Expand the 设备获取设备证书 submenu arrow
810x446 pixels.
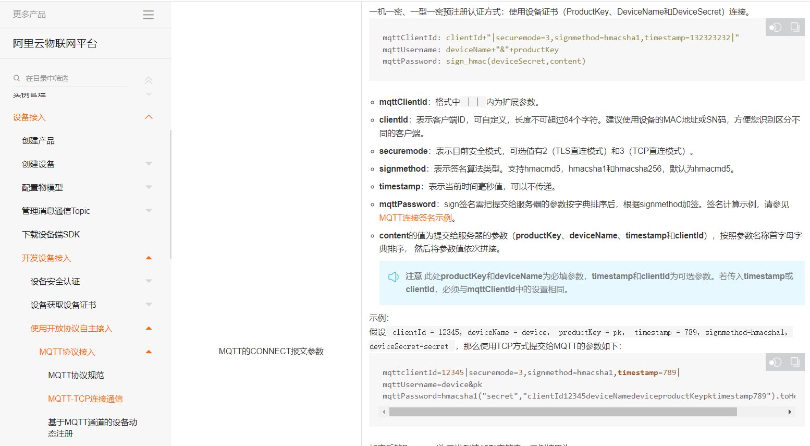[149, 305]
